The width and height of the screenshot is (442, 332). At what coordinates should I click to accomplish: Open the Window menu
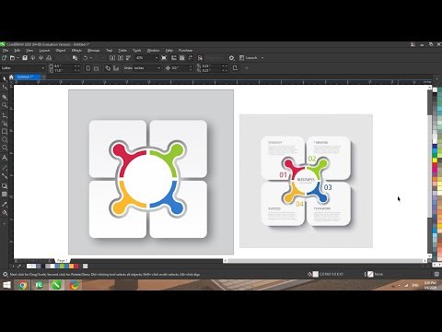[x=153, y=51]
